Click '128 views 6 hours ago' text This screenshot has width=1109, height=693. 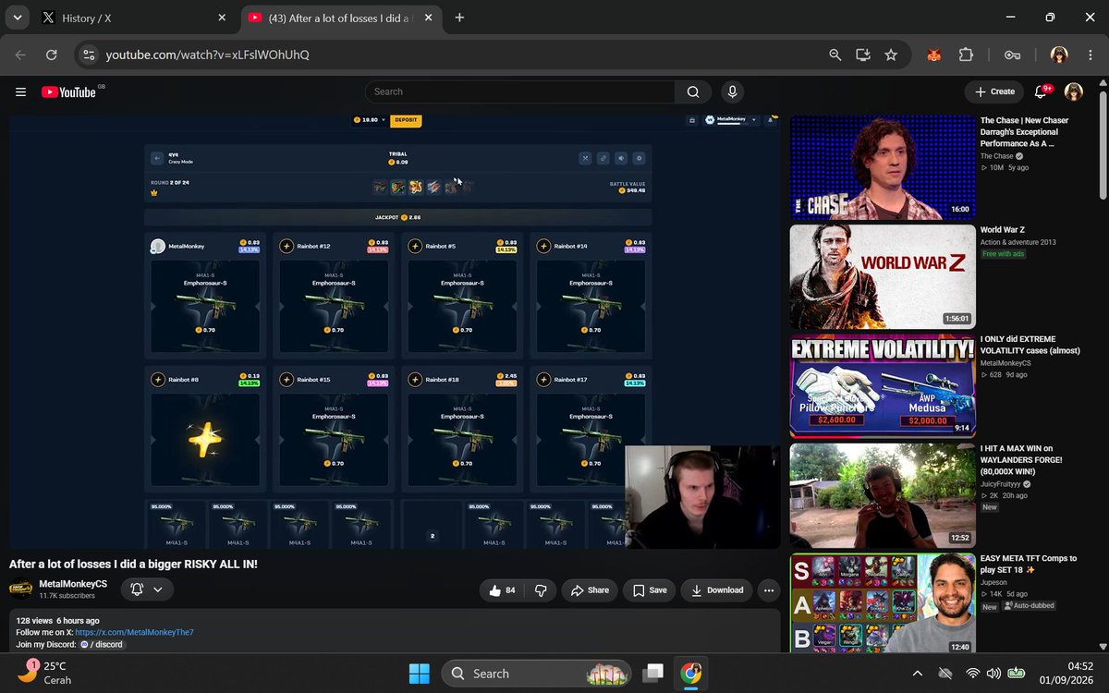pos(57,621)
